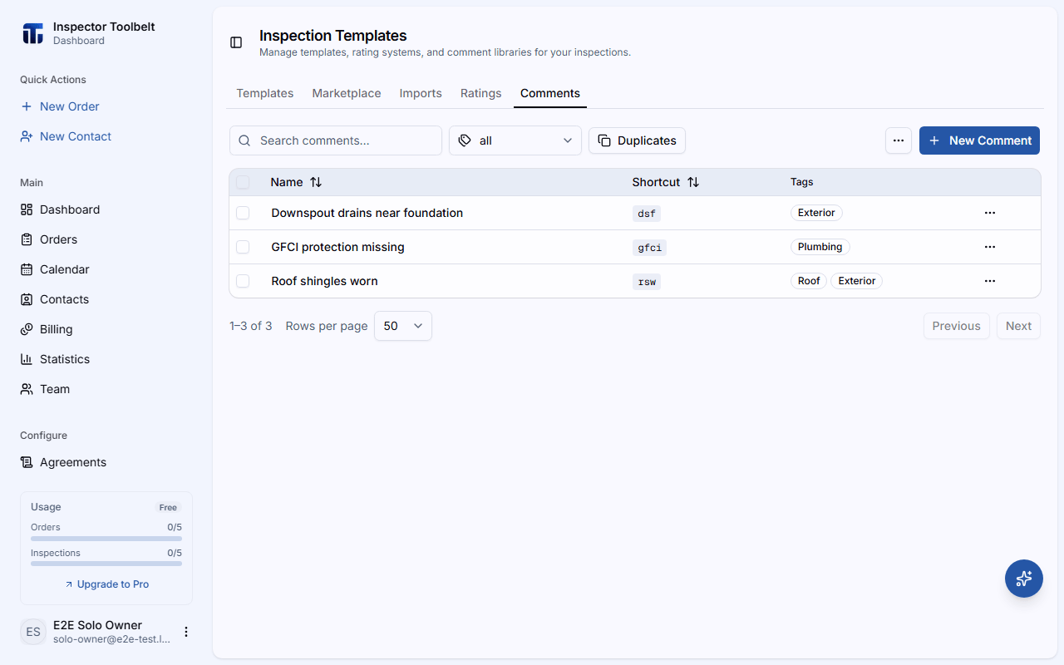Open row actions for GFCI protection missing
Image resolution: width=1064 pixels, height=665 pixels.
click(x=990, y=247)
